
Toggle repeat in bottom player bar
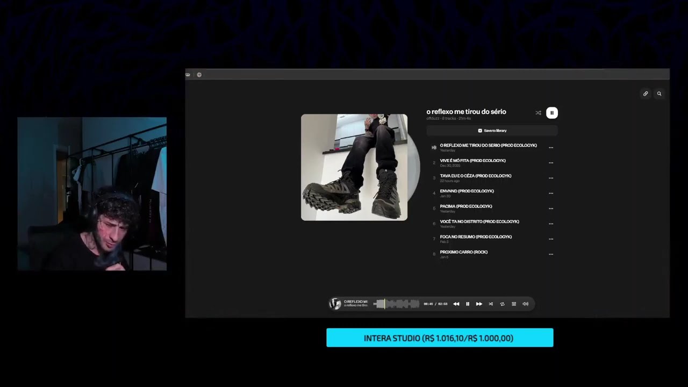point(502,304)
